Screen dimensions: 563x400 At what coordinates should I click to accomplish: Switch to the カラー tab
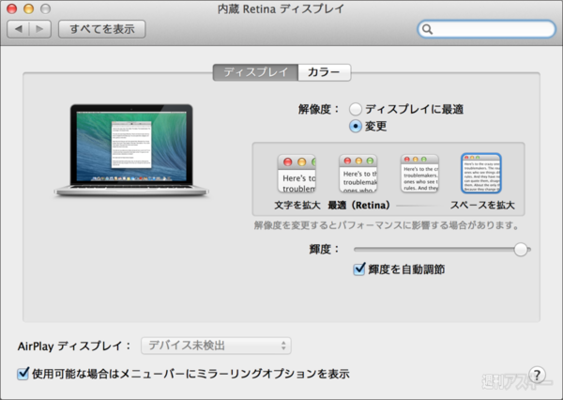point(325,72)
